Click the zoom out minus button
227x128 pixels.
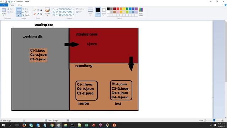coord(205,121)
